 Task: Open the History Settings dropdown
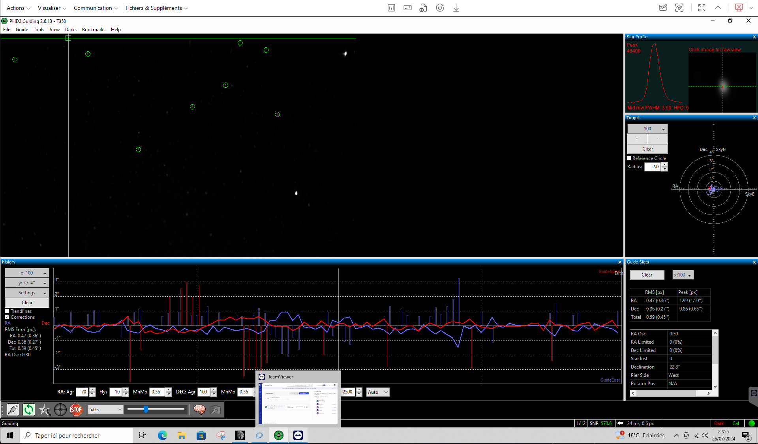(27, 293)
